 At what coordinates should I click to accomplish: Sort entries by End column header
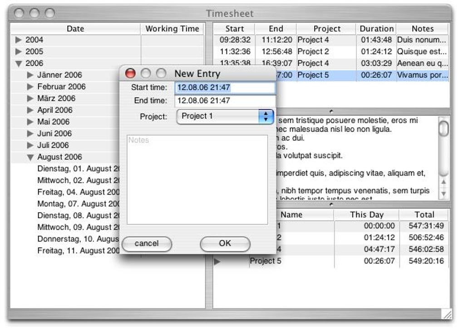[276, 29]
